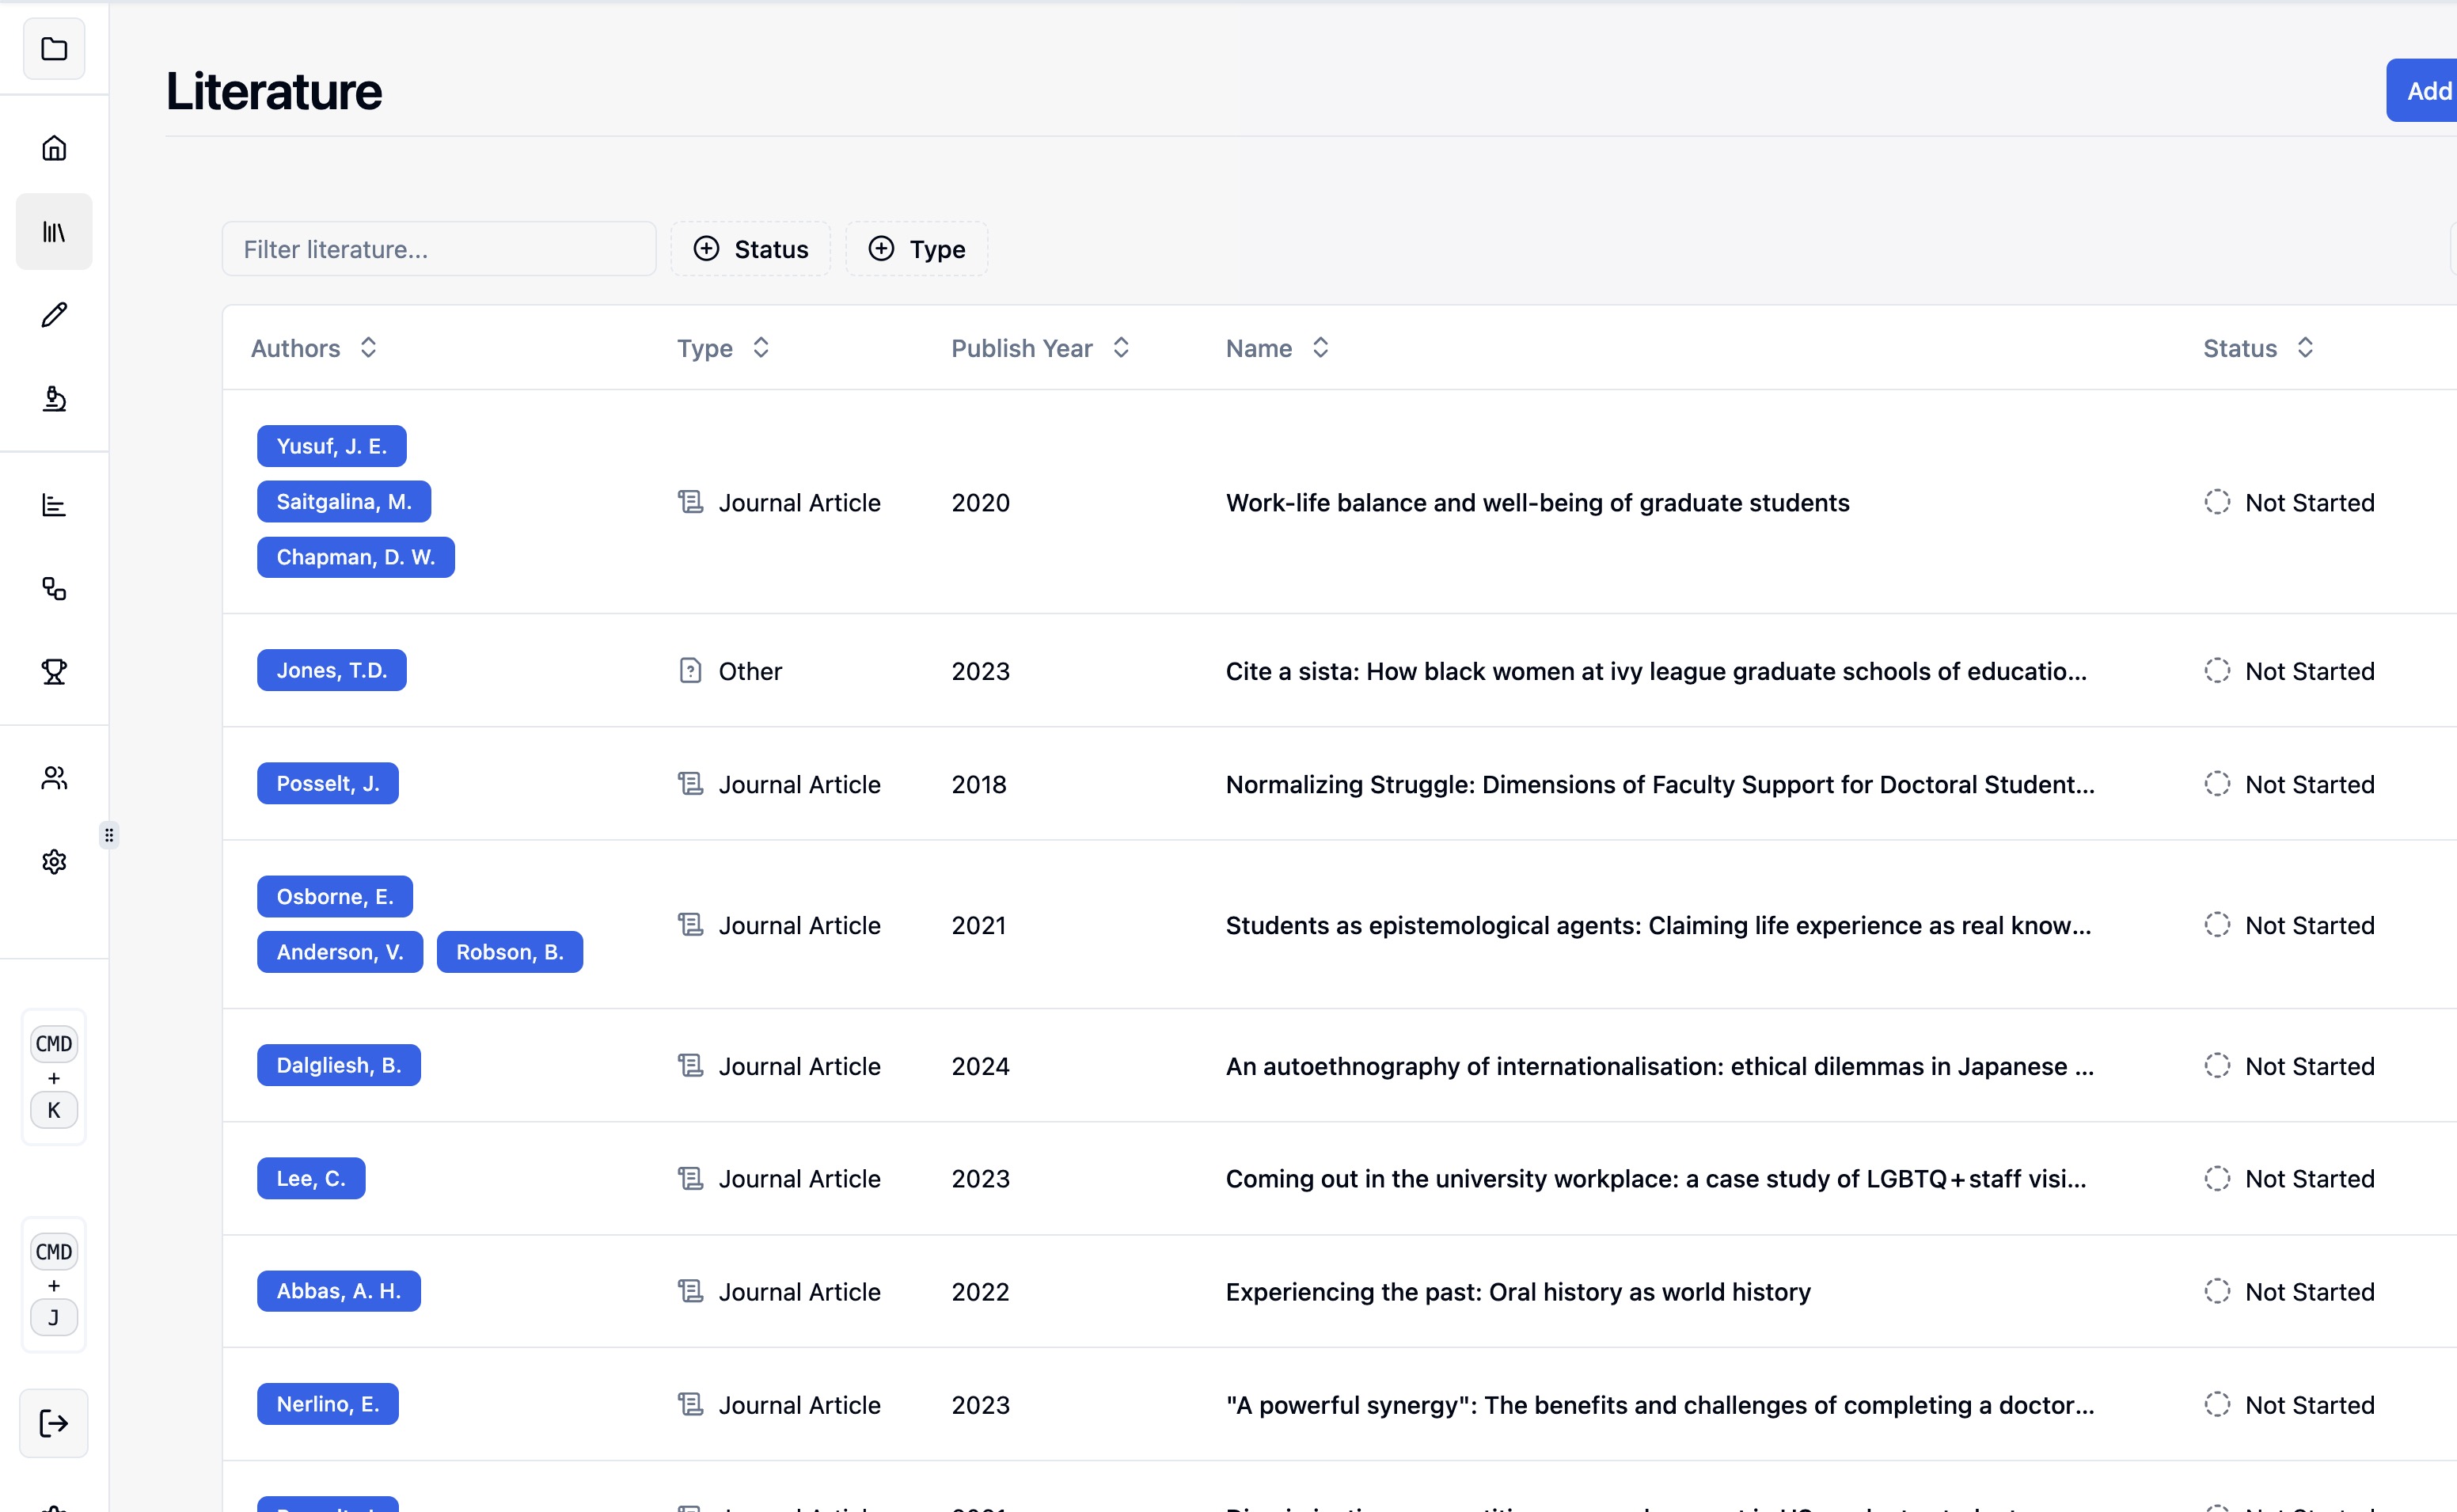
Task: Open the trophy icon in the sidebar
Action: [54, 672]
